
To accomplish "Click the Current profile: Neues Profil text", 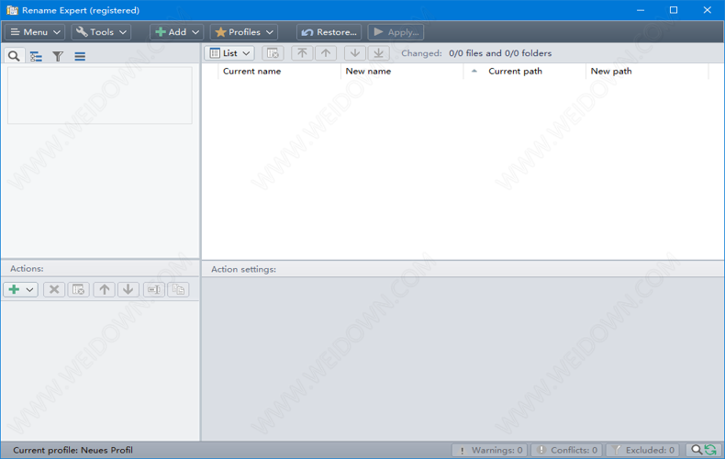I will click(x=72, y=450).
